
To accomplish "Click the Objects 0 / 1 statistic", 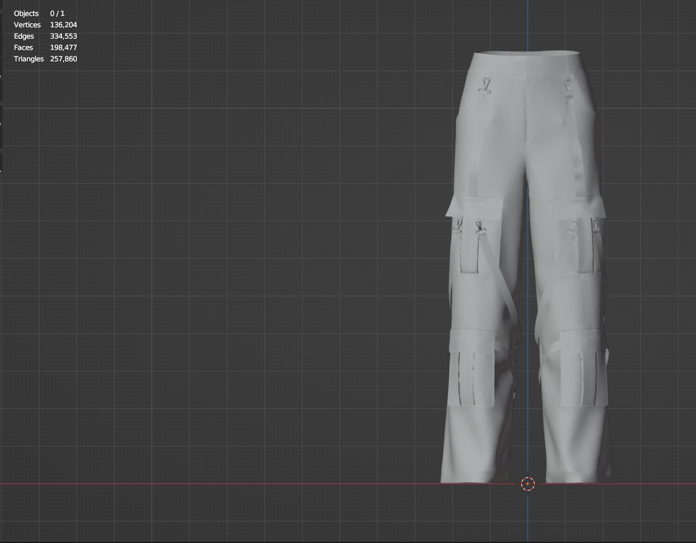I will coord(39,13).
